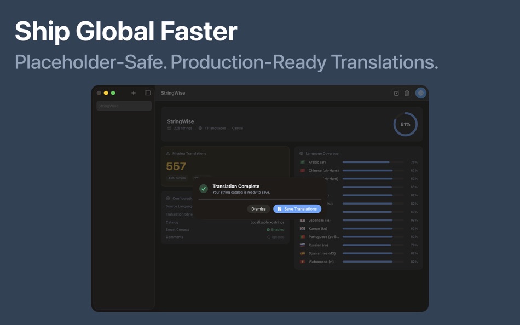520x325 pixels.
Task: Open the Casual translation style selector
Action: point(237,128)
